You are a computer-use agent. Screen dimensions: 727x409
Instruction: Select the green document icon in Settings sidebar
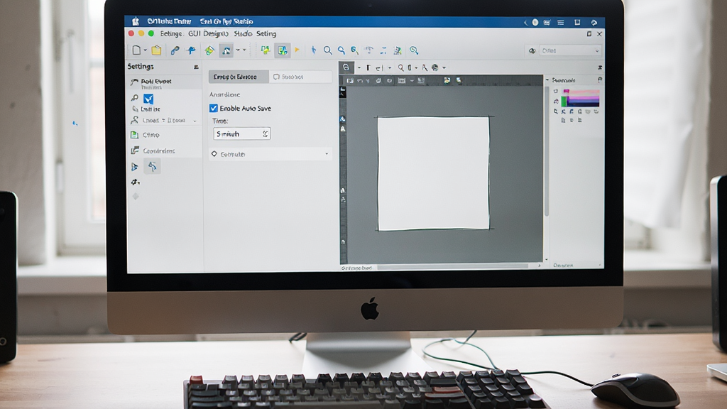(134, 135)
